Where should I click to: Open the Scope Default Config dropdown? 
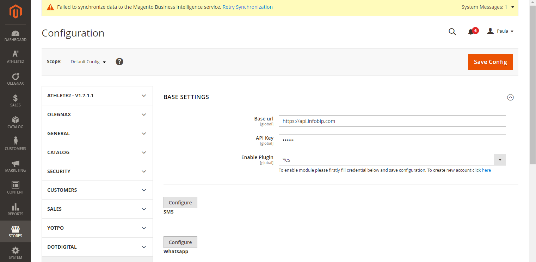pos(88,62)
